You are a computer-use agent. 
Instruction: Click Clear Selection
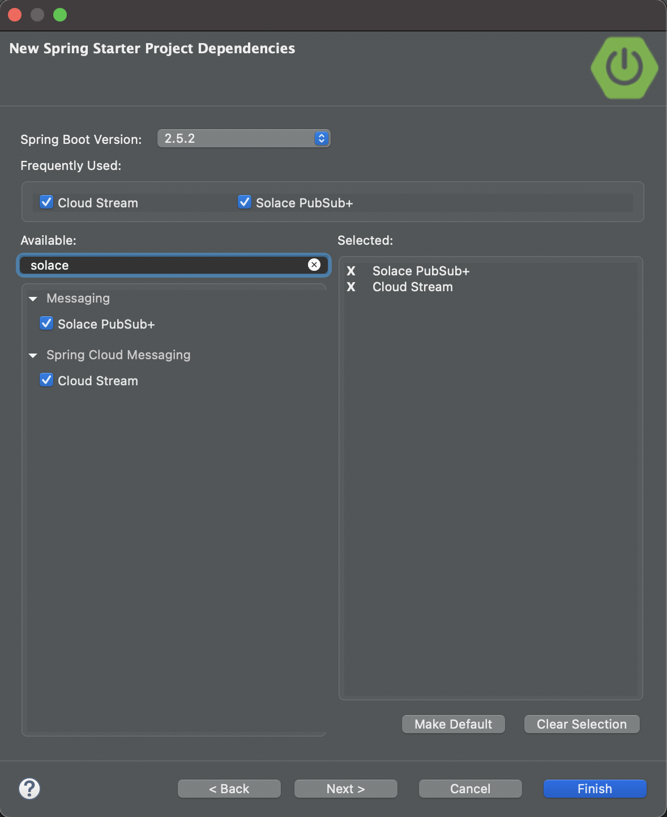[x=582, y=724]
